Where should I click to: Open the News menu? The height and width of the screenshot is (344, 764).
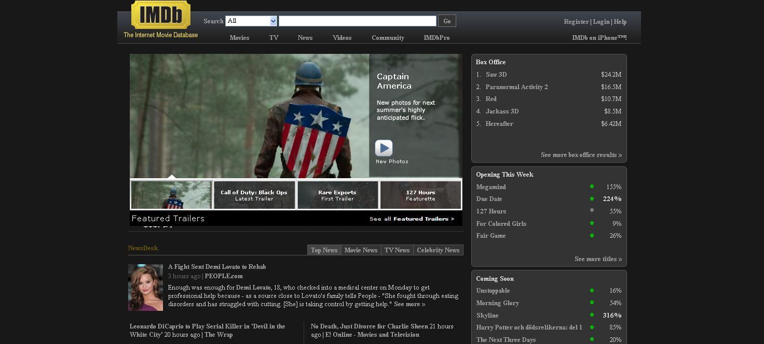click(x=305, y=38)
